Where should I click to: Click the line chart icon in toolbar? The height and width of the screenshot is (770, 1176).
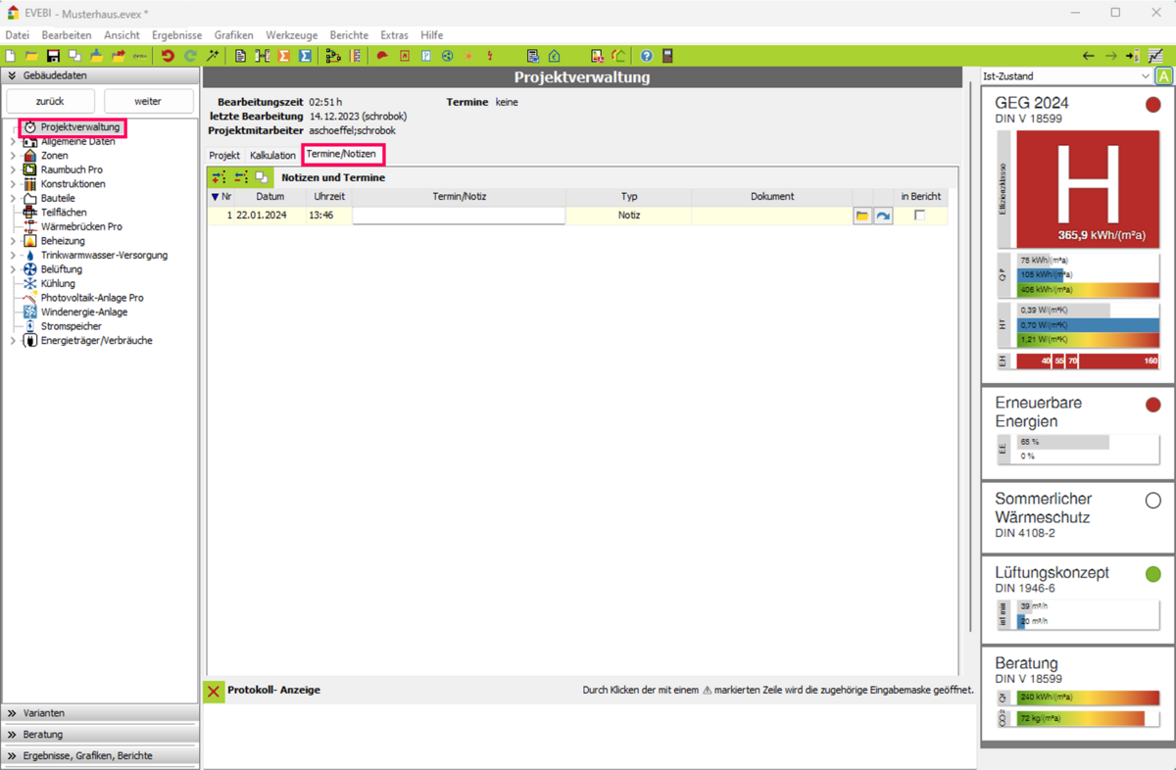(x=1156, y=56)
